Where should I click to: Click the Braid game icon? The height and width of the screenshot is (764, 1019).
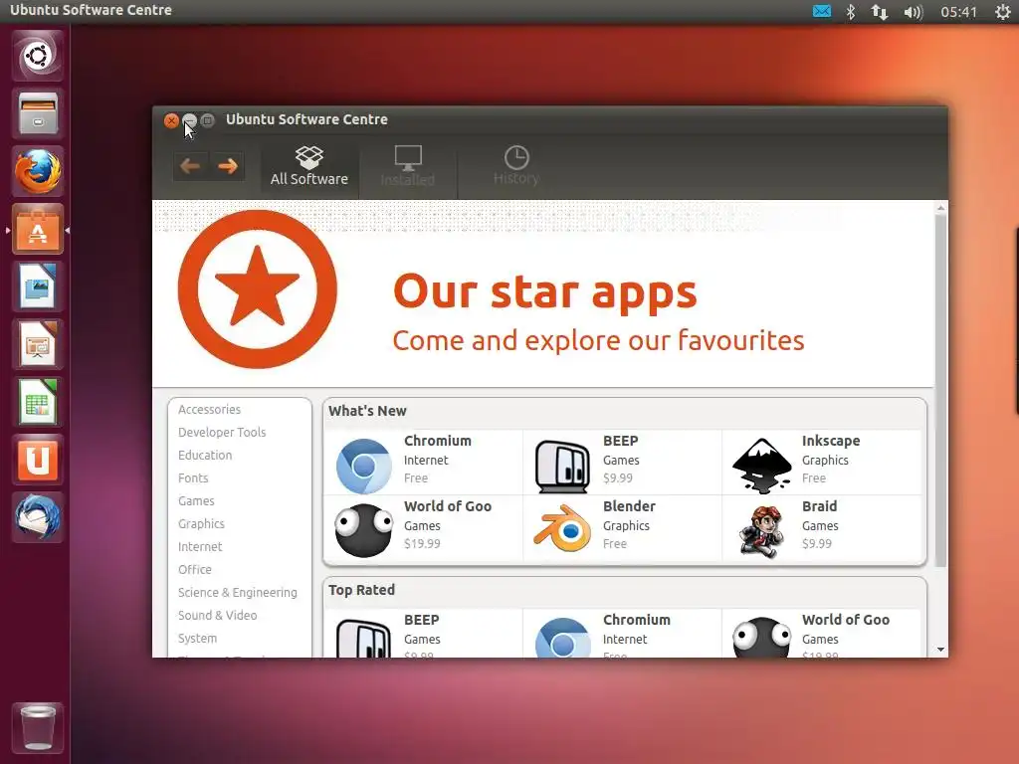[x=760, y=531]
